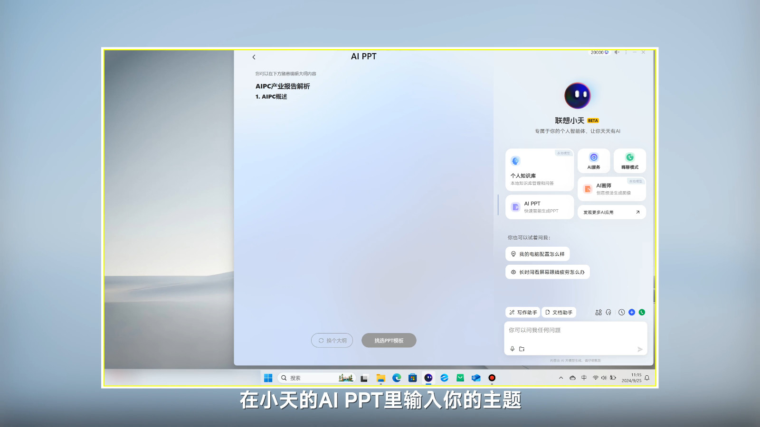Open chat history clock icon
Screen dimensions: 760x427
click(621, 312)
